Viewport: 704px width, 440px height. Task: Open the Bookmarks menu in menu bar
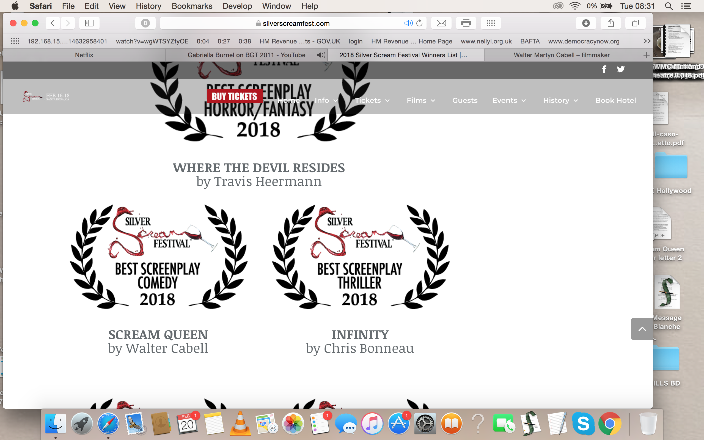click(192, 6)
